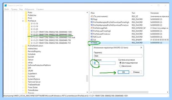Click the values pane horizontal scrollbar thumb
The image size is (172, 100).
[120, 92]
